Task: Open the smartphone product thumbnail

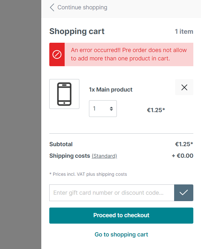Action: [x=64, y=94]
